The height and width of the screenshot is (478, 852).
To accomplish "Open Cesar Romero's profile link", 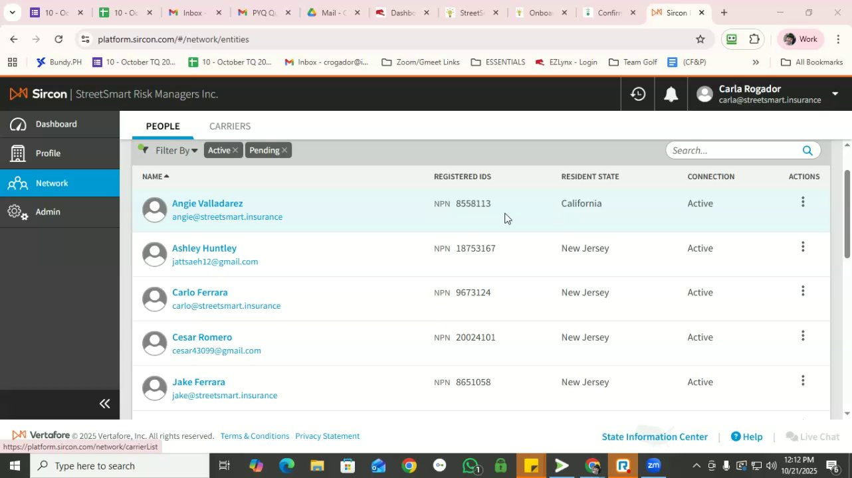I will pos(202,337).
